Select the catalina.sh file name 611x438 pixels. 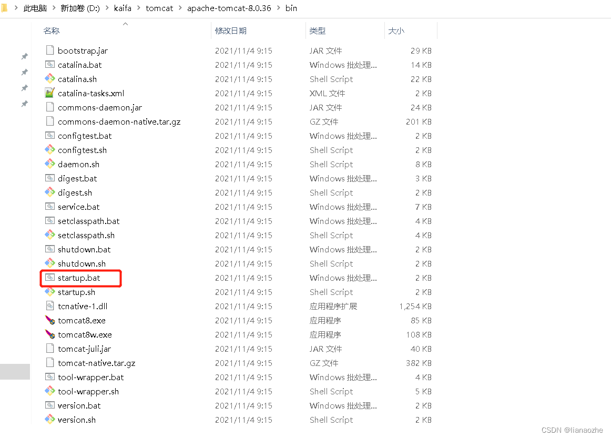77,79
